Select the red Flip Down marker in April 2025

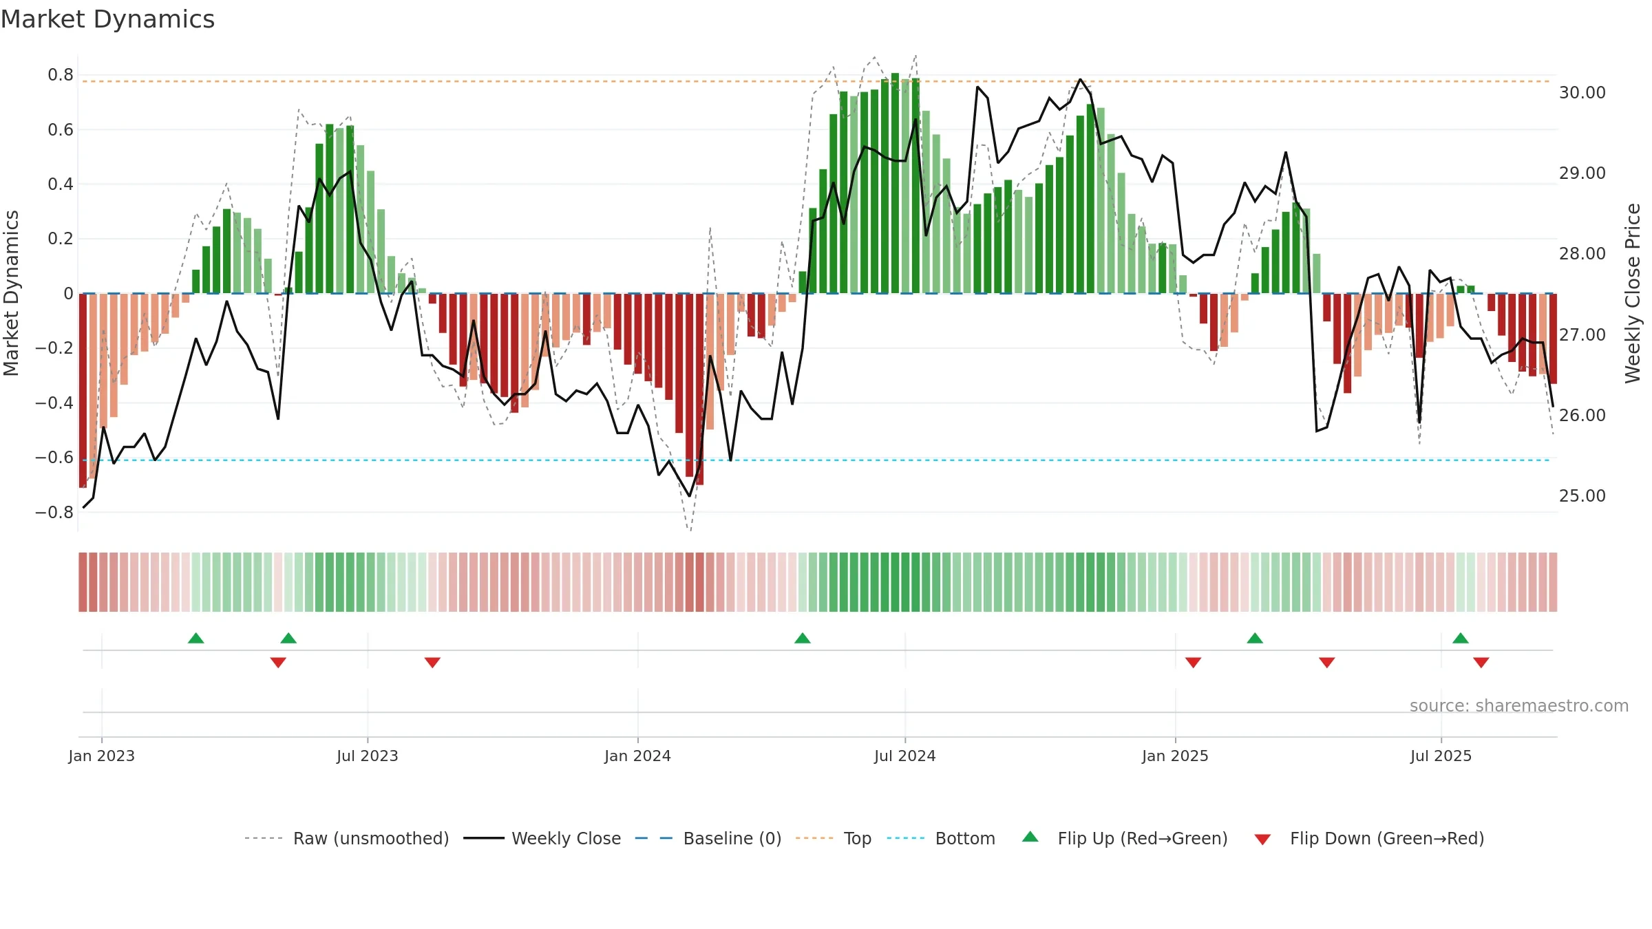point(1327,663)
